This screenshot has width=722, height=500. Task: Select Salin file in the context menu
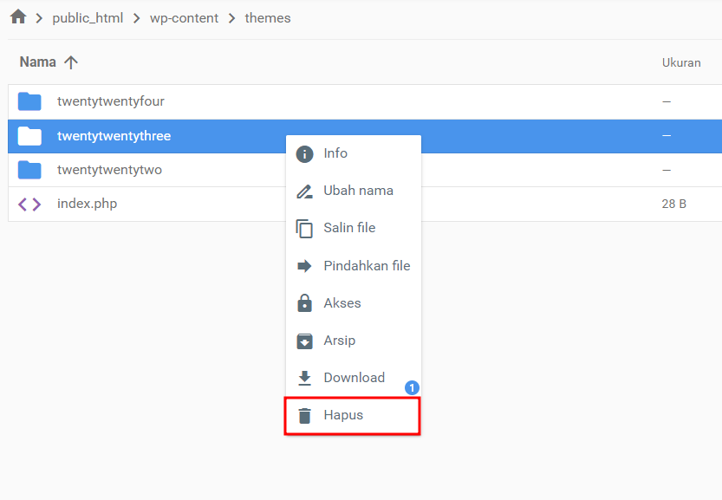[350, 227]
